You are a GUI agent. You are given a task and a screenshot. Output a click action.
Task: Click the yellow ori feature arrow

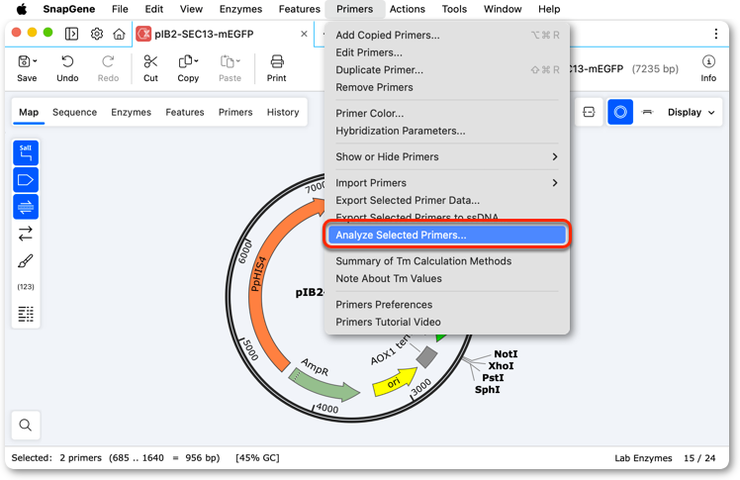coord(395,382)
